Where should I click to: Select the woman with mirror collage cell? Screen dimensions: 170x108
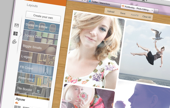pyautogui.click(x=88, y=96)
